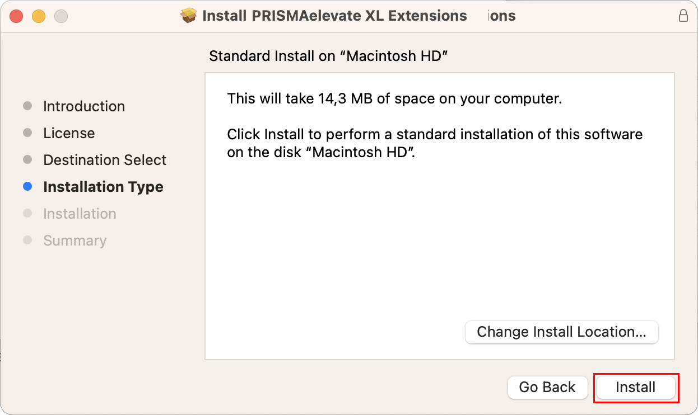Click the bullet beside Destination Select
Screen dimensions: 698x415
27,159
